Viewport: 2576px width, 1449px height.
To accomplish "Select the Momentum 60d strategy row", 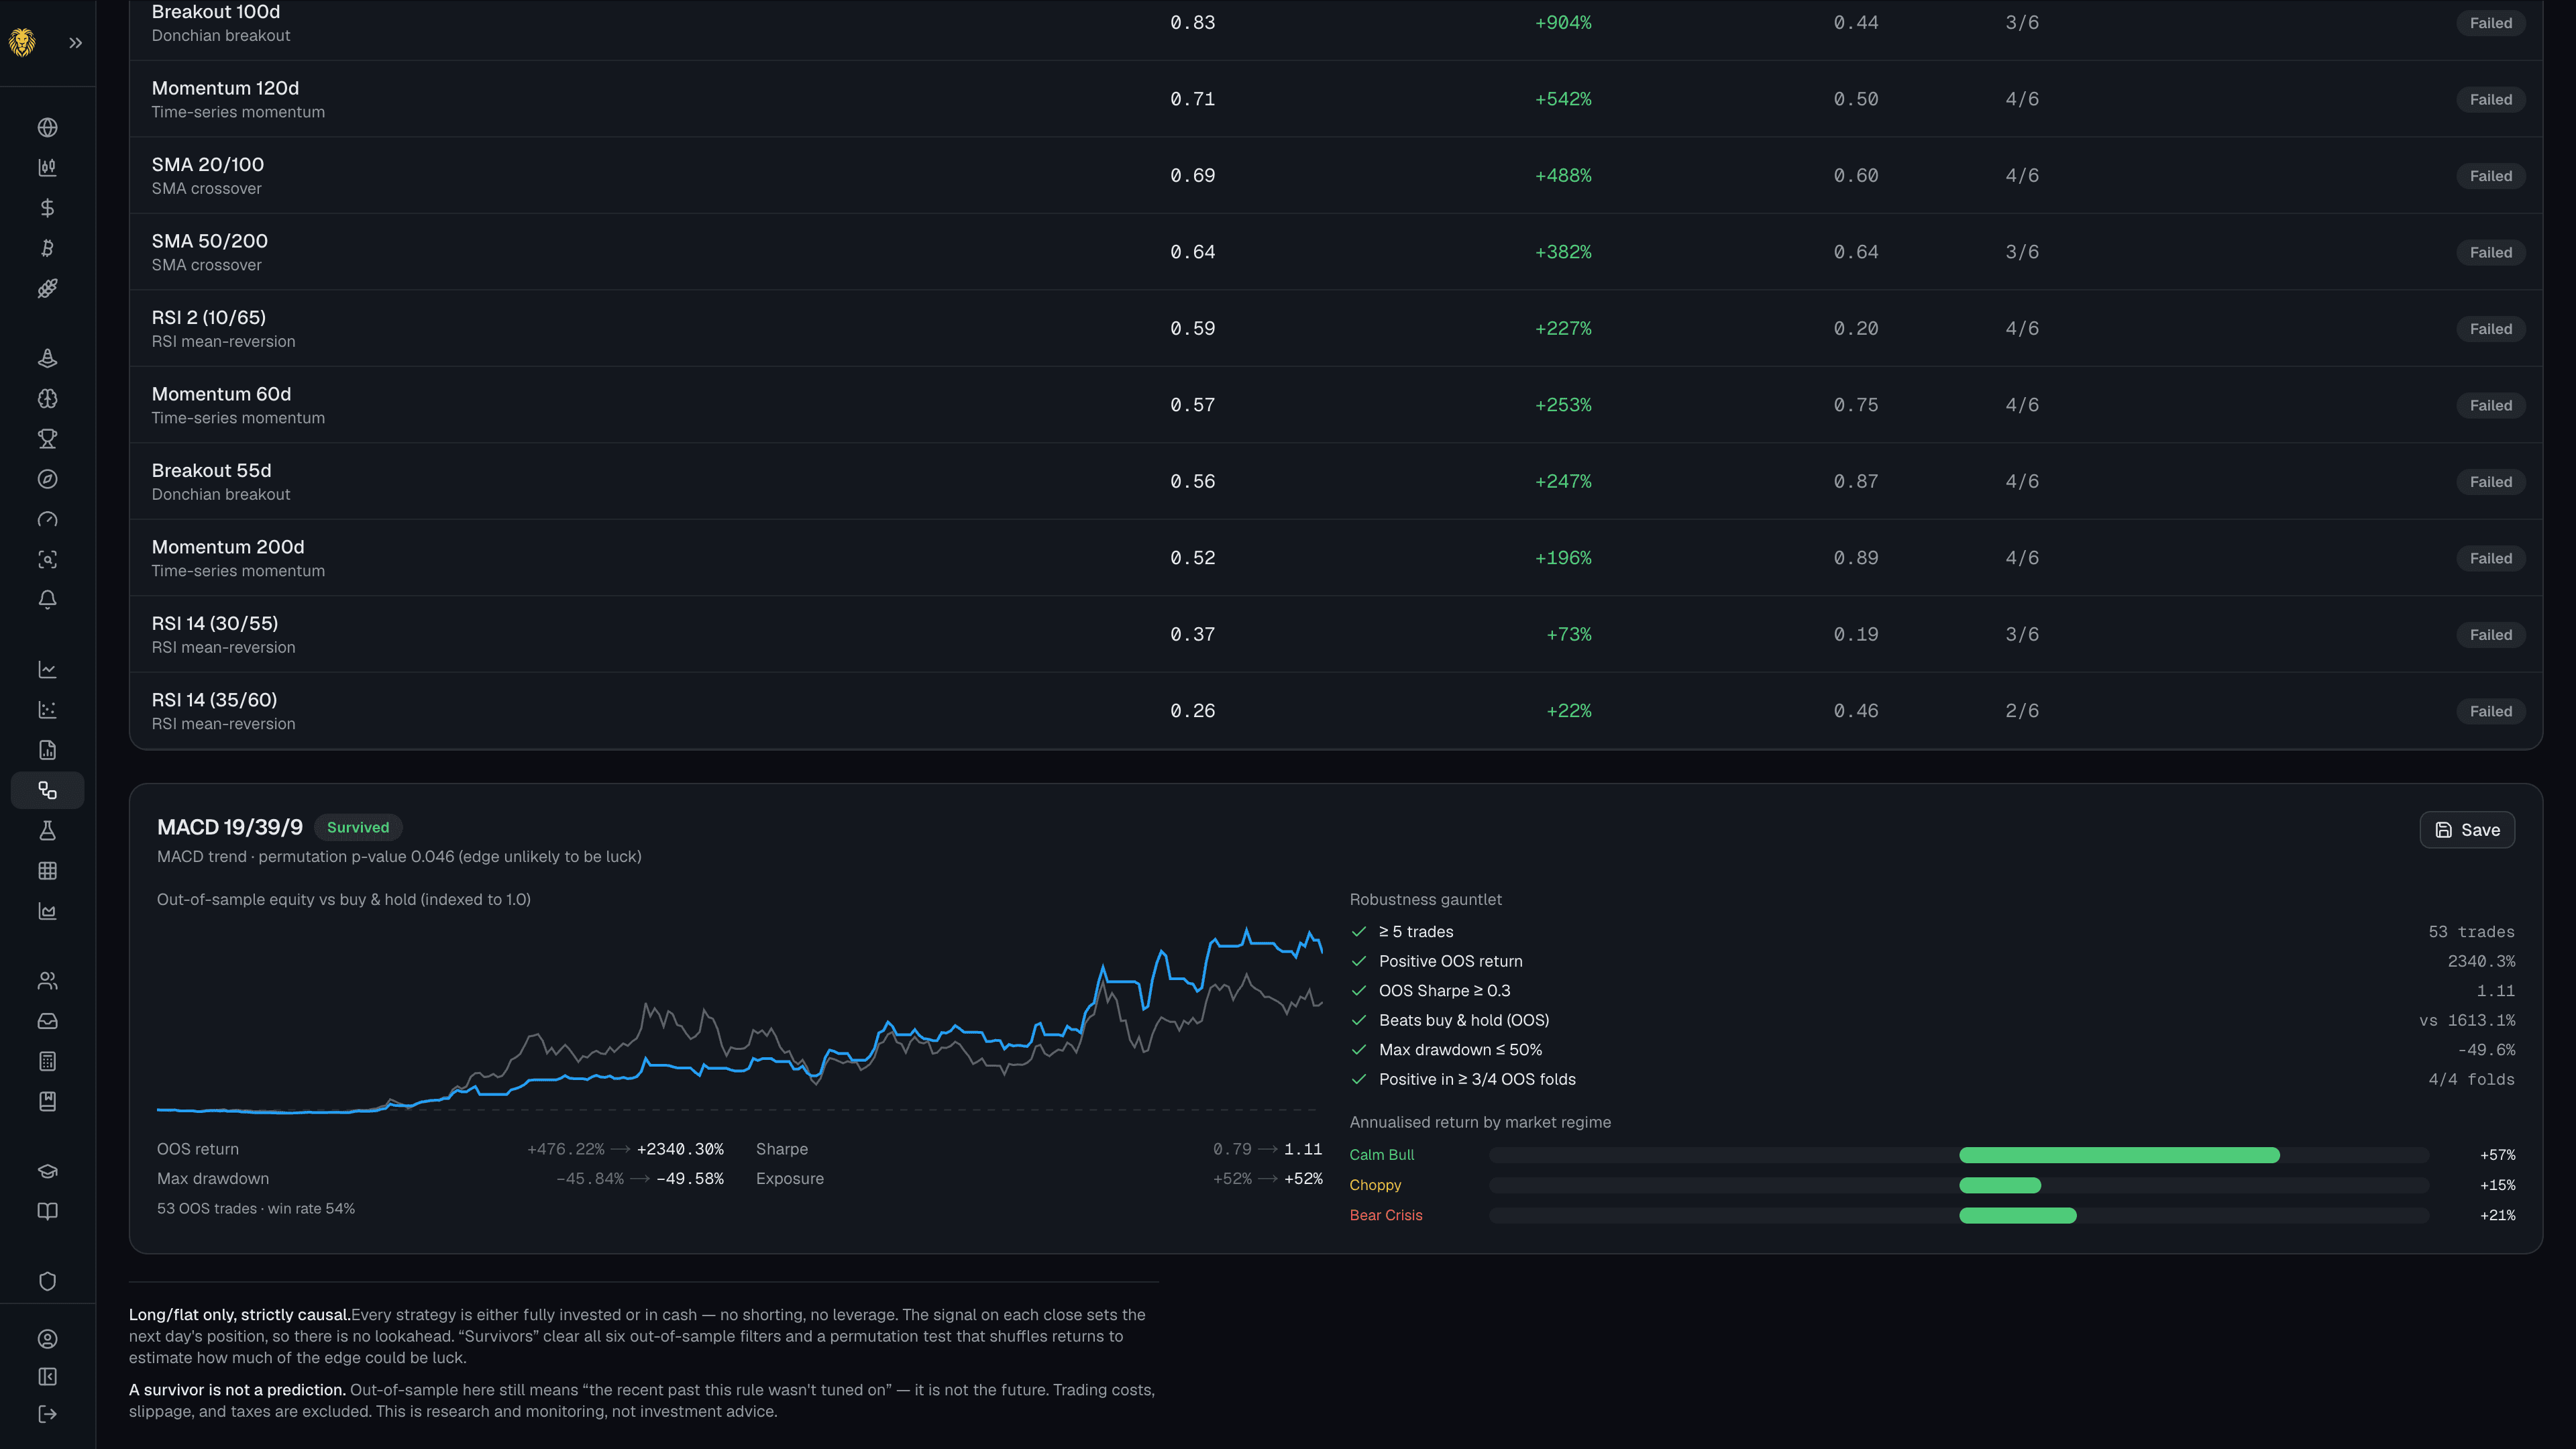I will point(1336,405).
